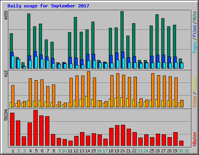The width and height of the screenshot is (199, 155).
Task: Click the red KBytes bar for day 20
Action: coord(123,135)
